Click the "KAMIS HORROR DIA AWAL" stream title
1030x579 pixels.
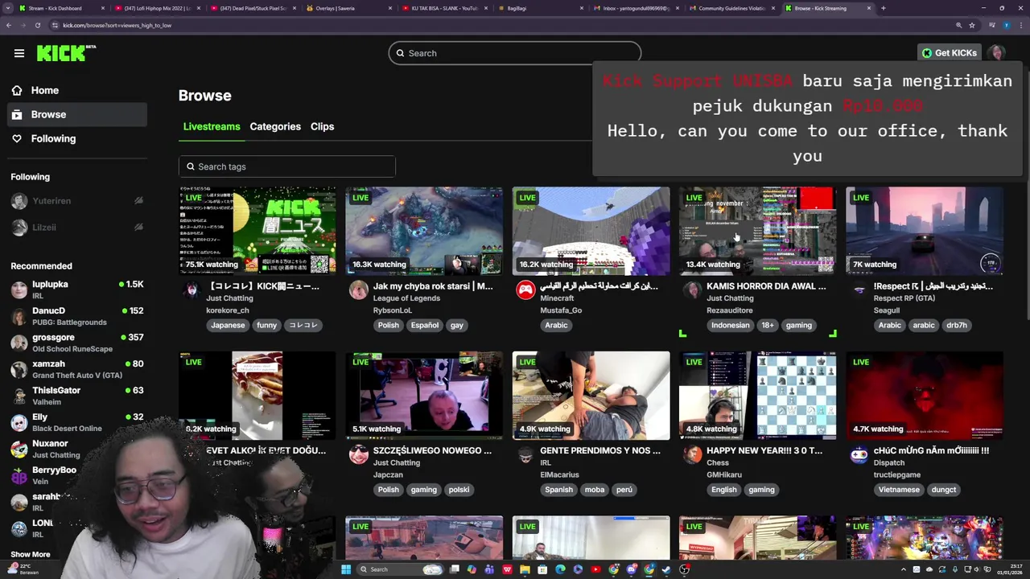click(x=766, y=286)
